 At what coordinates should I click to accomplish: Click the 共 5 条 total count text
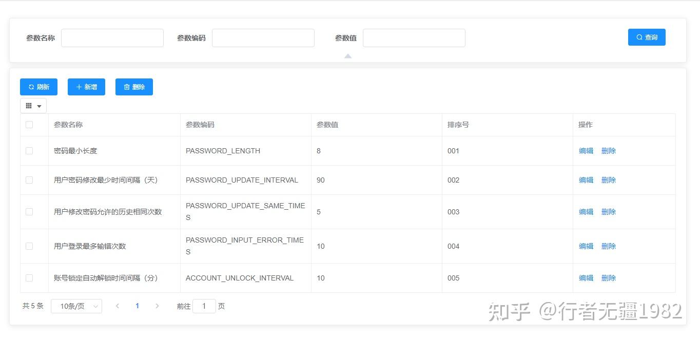coord(33,306)
